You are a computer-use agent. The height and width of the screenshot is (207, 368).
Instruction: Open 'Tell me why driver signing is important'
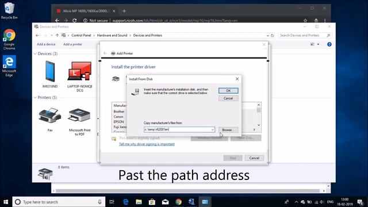pyautogui.click(x=147, y=144)
